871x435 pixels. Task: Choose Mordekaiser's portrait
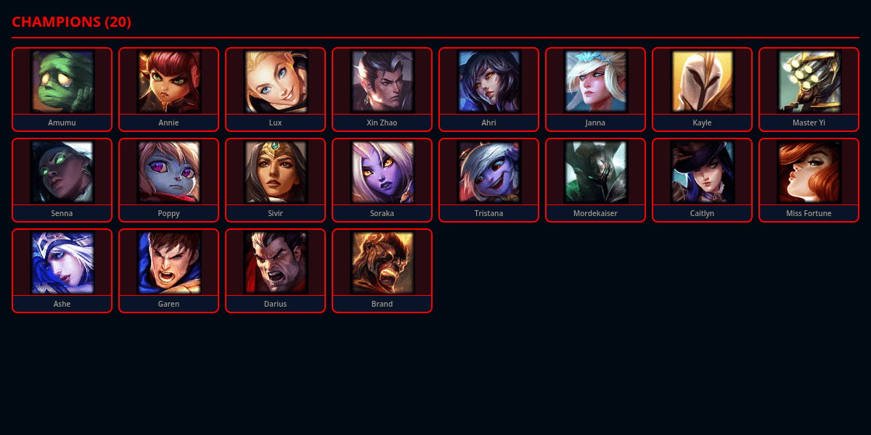595,172
